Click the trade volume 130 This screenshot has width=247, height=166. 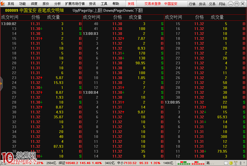pos(142,58)
